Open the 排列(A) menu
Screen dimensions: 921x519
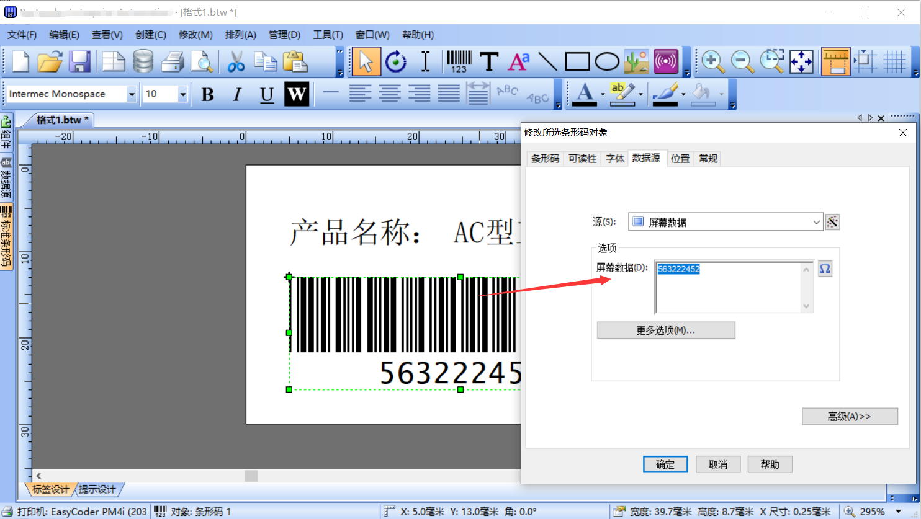[x=240, y=35]
